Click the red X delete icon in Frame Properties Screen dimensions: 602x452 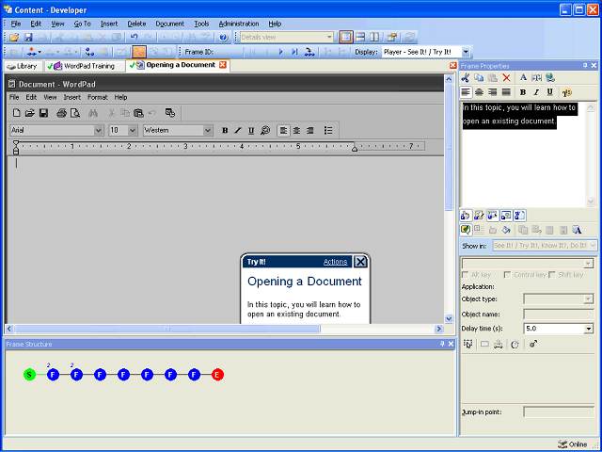point(506,77)
